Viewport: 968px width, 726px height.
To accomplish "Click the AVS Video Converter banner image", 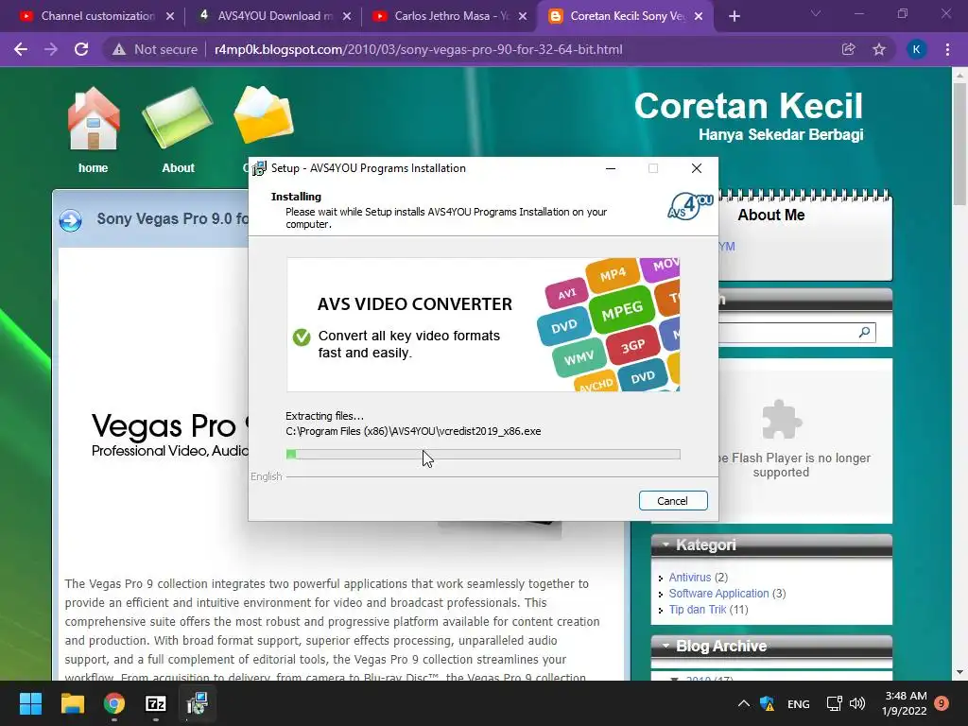I will tap(483, 325).
